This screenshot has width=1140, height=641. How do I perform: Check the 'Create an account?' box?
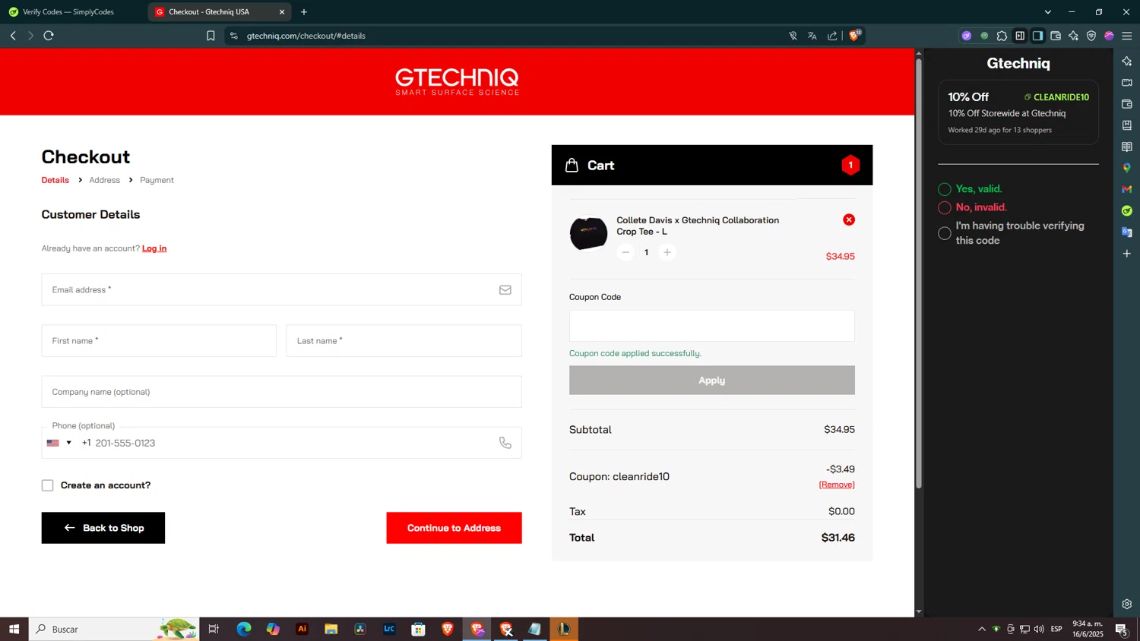click(47, 485)
